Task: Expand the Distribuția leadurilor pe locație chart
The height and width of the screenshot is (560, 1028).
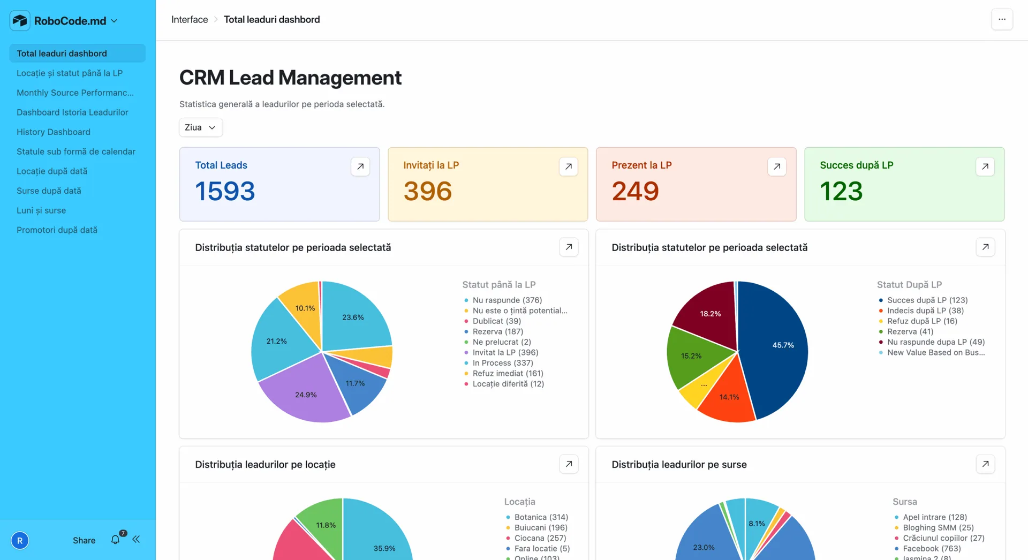Action: (x=569, y=464)
